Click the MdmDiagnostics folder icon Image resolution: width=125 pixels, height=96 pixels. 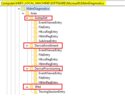pyautogui.click(x=23, y=9)
